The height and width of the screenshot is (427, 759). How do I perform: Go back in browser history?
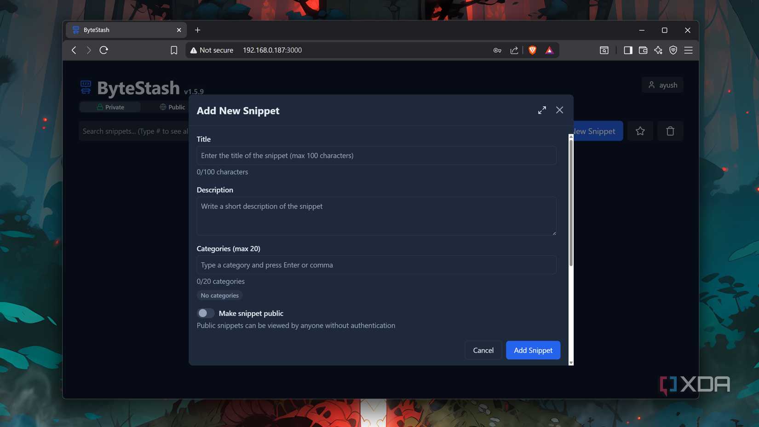pyautogui.click(x=74, y=50)
